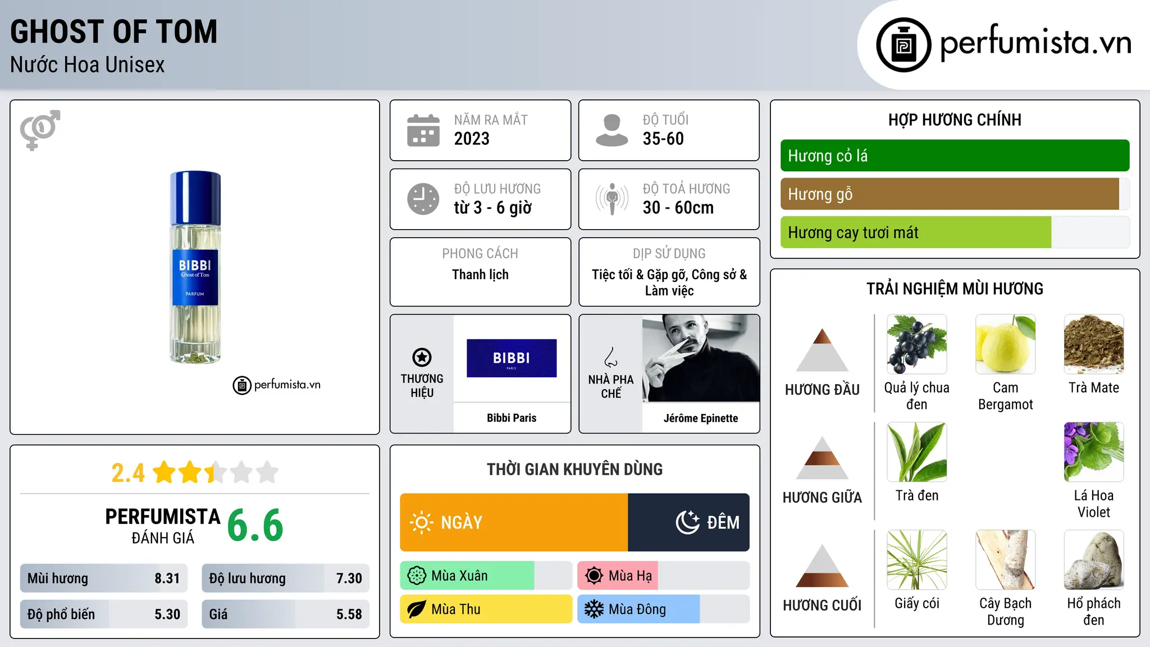Click the snowflake icon beside Mùa Đông
This screenshot has height=647, width=1150.
[594, 609]
